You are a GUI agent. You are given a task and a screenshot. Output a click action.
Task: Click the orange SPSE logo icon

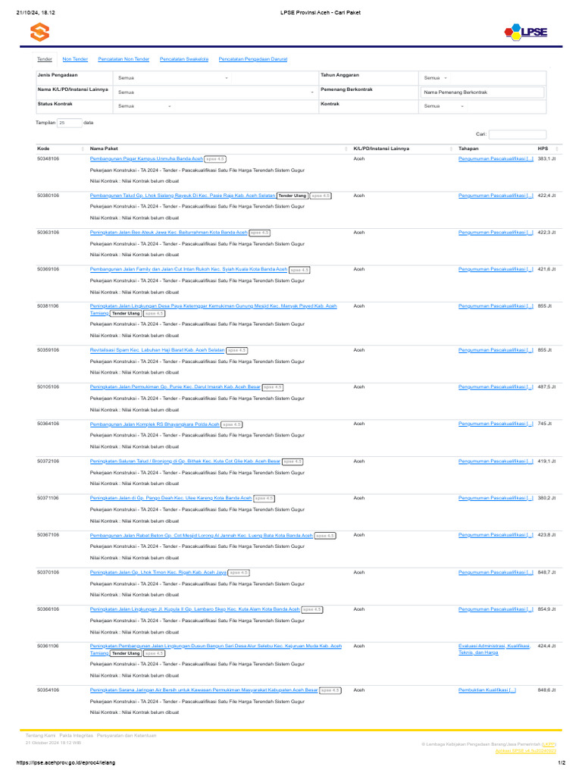[39, 33]
